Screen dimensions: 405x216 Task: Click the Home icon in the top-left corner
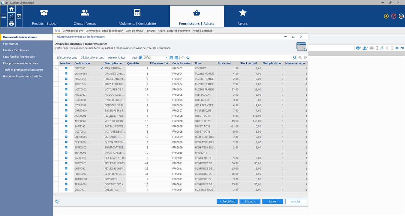11,9
